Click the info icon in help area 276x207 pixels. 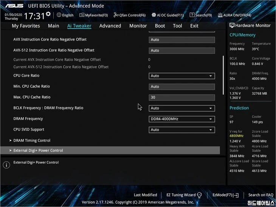click(6, 165)
